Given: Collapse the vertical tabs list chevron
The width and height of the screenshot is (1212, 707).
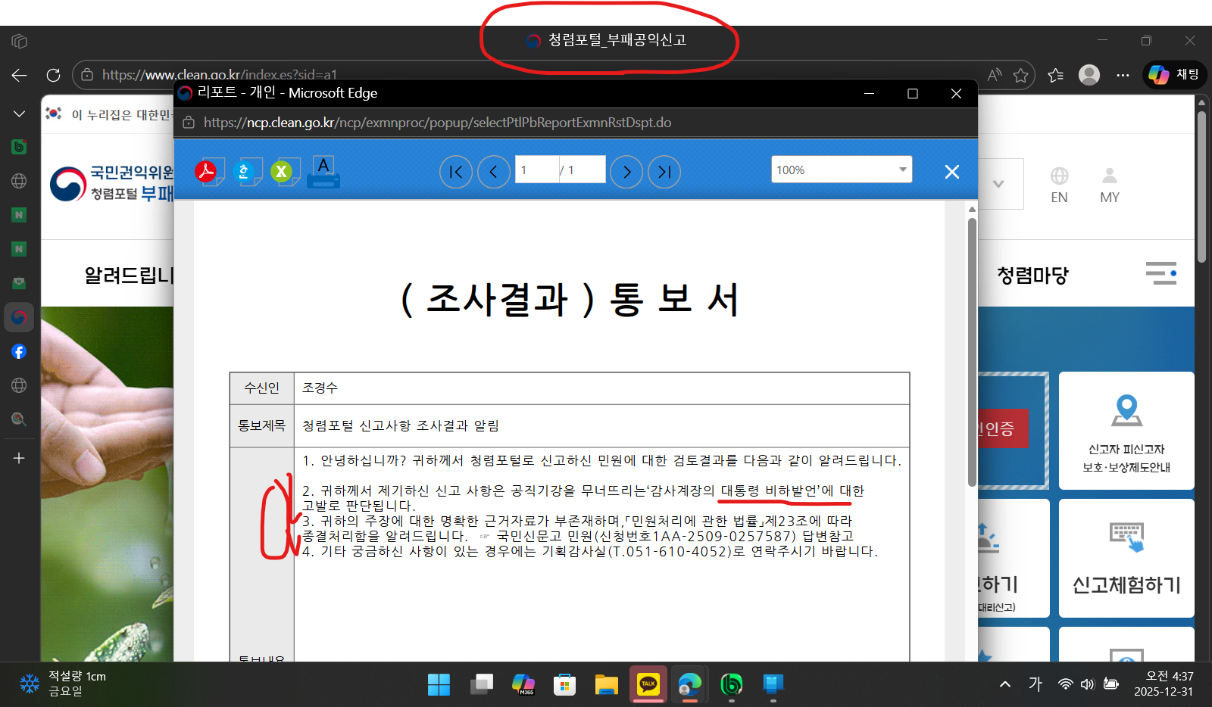Looking at the screenshot, I should pos(19,114).
